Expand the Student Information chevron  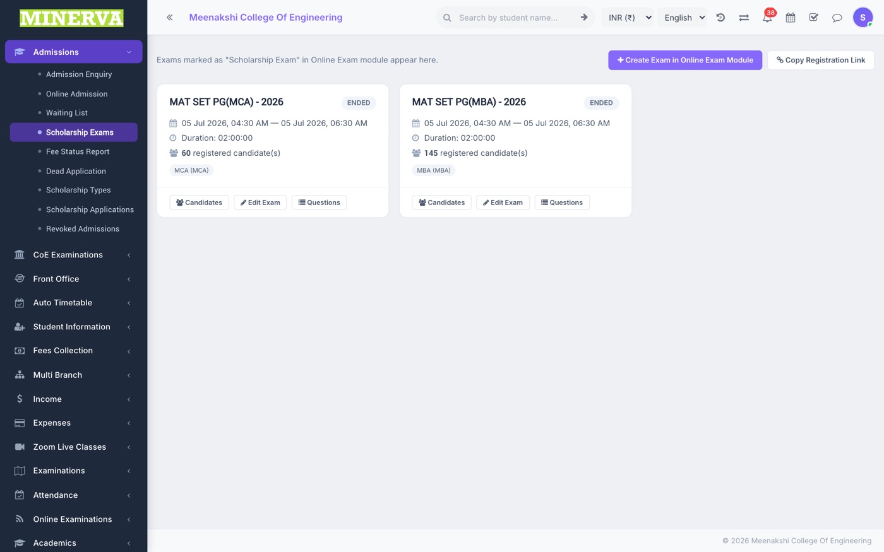(x=129, y=327)
